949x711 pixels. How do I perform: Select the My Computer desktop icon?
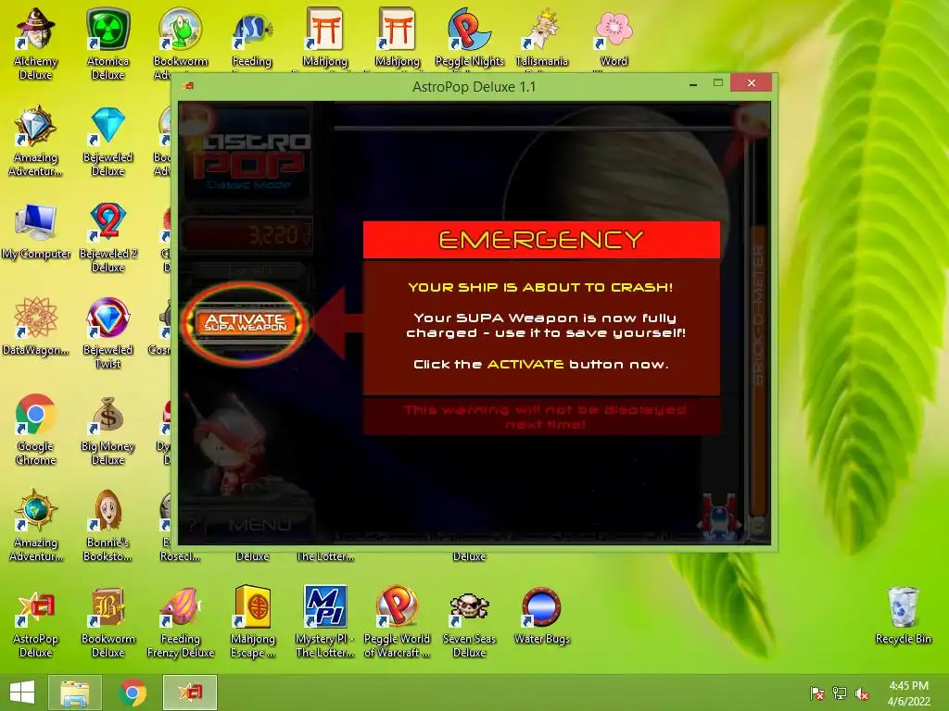point(36,232)
